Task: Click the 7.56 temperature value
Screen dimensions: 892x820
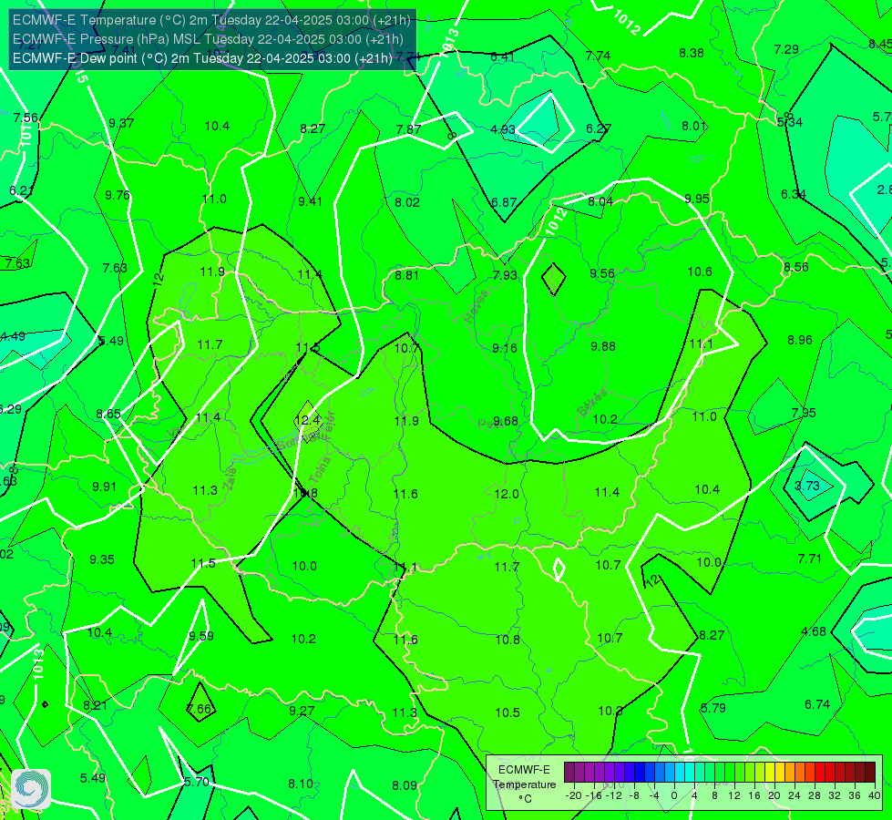Action: tap(25, 118)
